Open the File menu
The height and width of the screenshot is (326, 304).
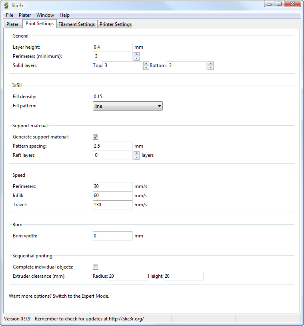click(x=10, y=15)
